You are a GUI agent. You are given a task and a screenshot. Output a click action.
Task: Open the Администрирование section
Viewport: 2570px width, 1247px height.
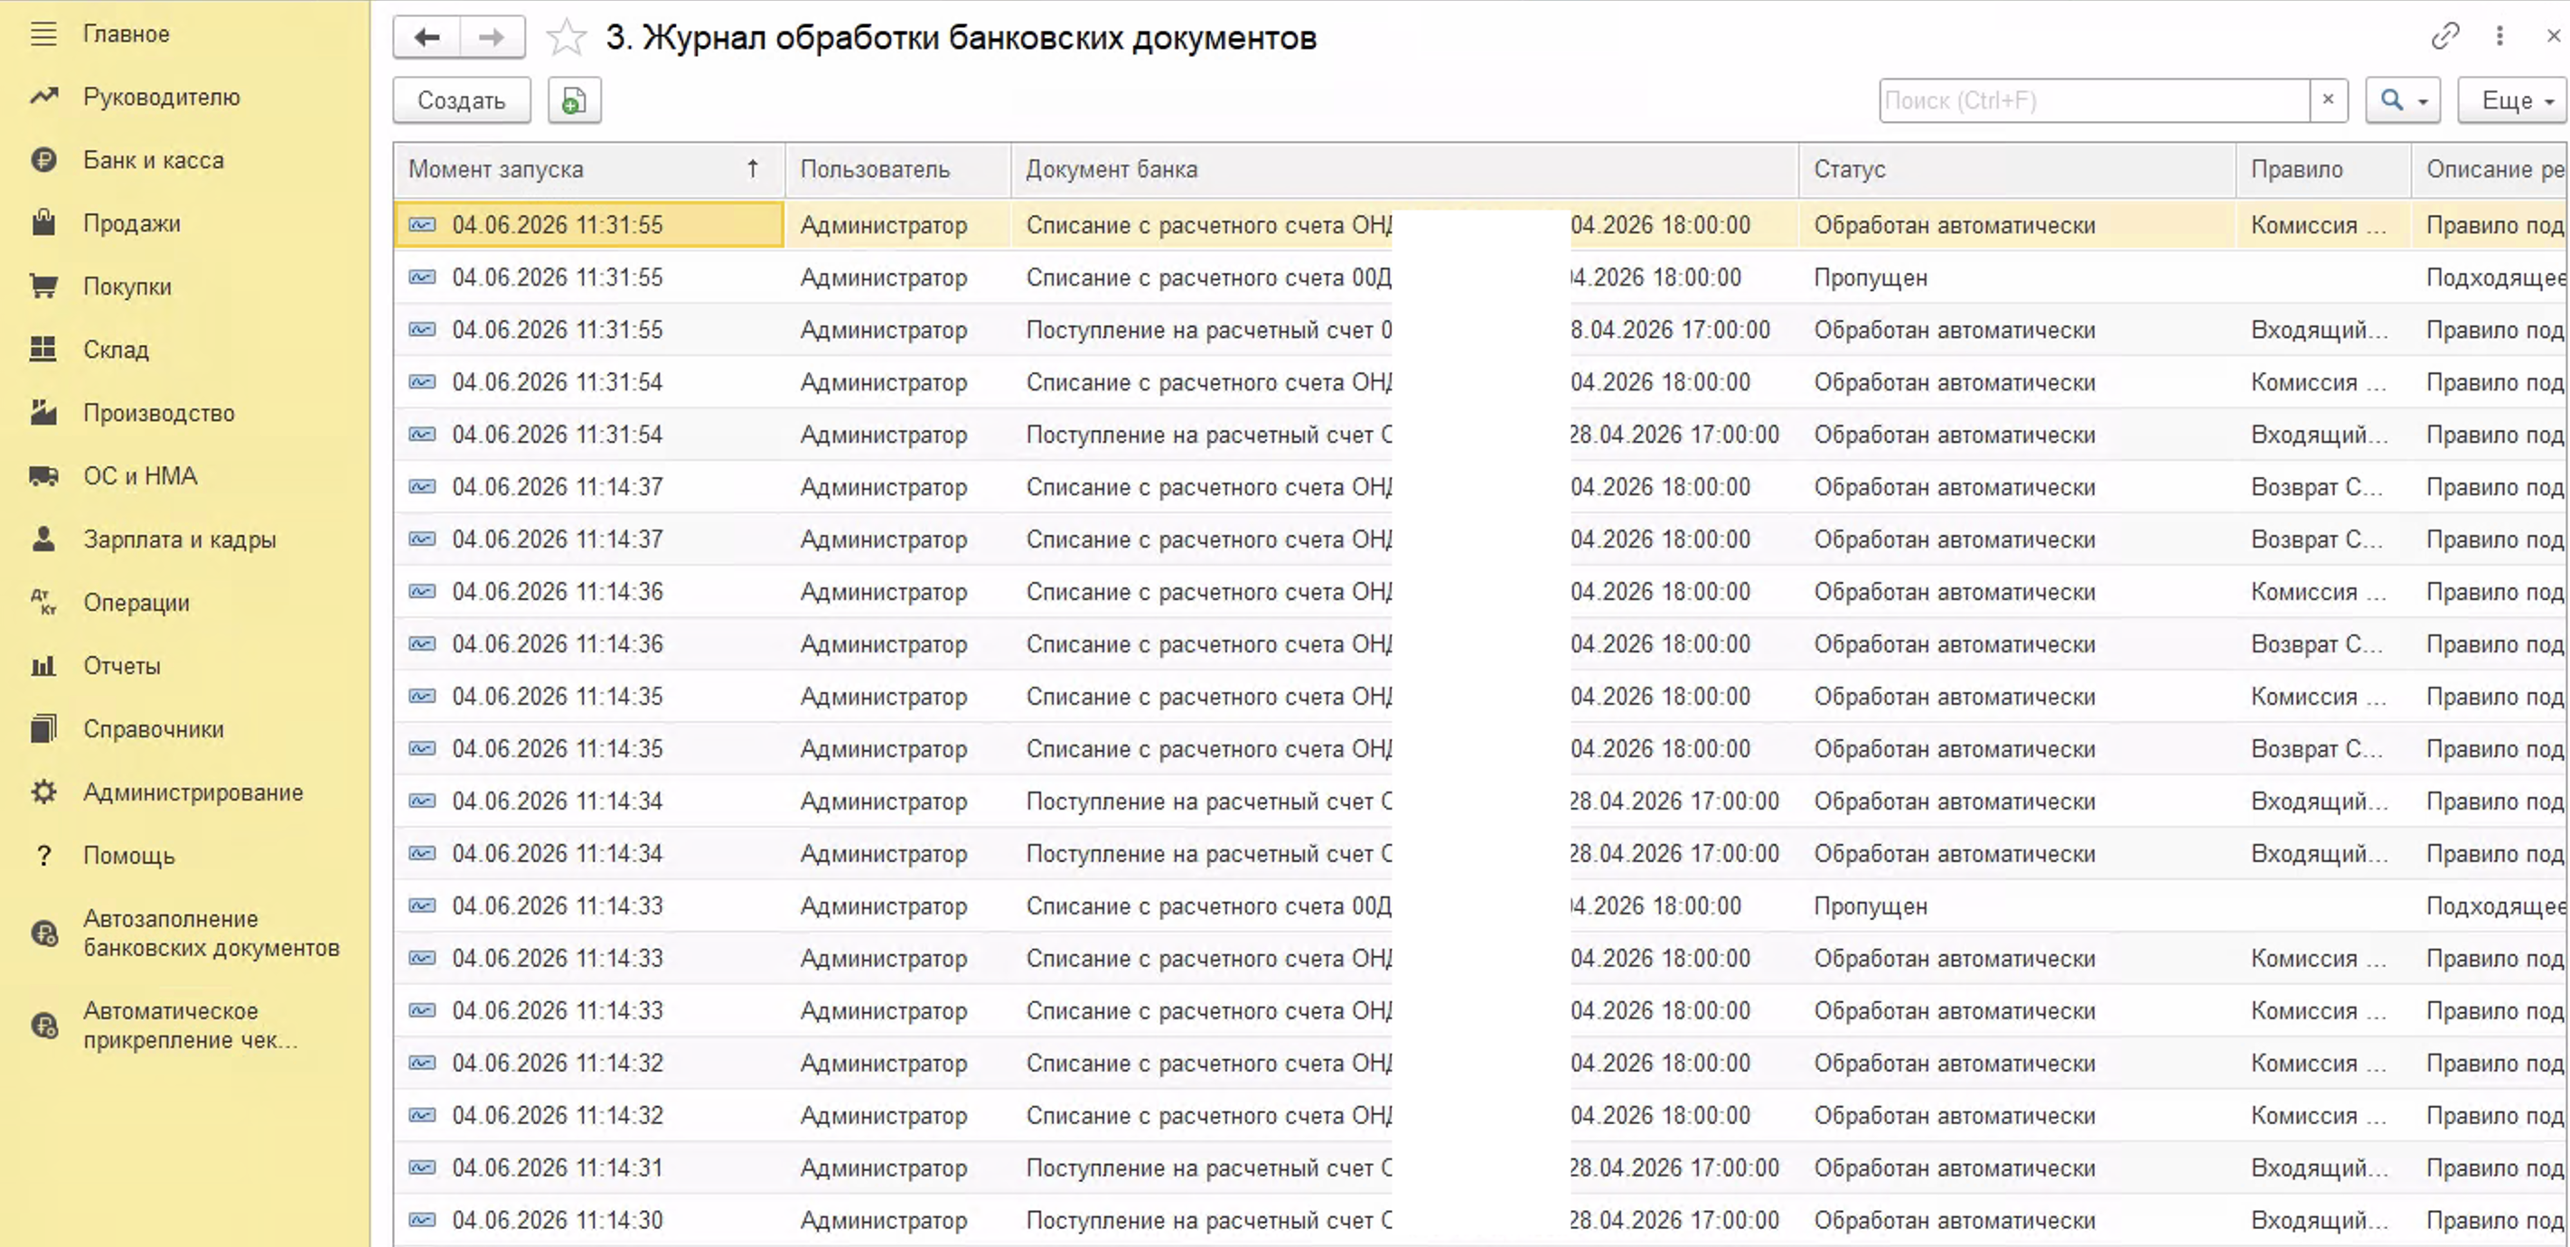(193, 792)
